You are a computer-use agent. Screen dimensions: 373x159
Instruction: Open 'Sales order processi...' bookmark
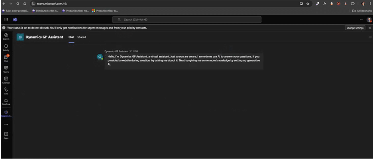(16, 11)
